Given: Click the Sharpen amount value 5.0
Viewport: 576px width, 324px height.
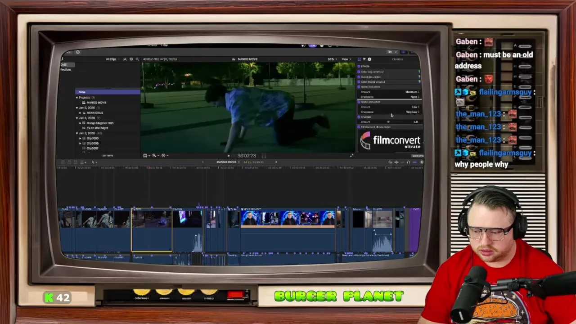Looking at the screenshot, I should point(416,122).
